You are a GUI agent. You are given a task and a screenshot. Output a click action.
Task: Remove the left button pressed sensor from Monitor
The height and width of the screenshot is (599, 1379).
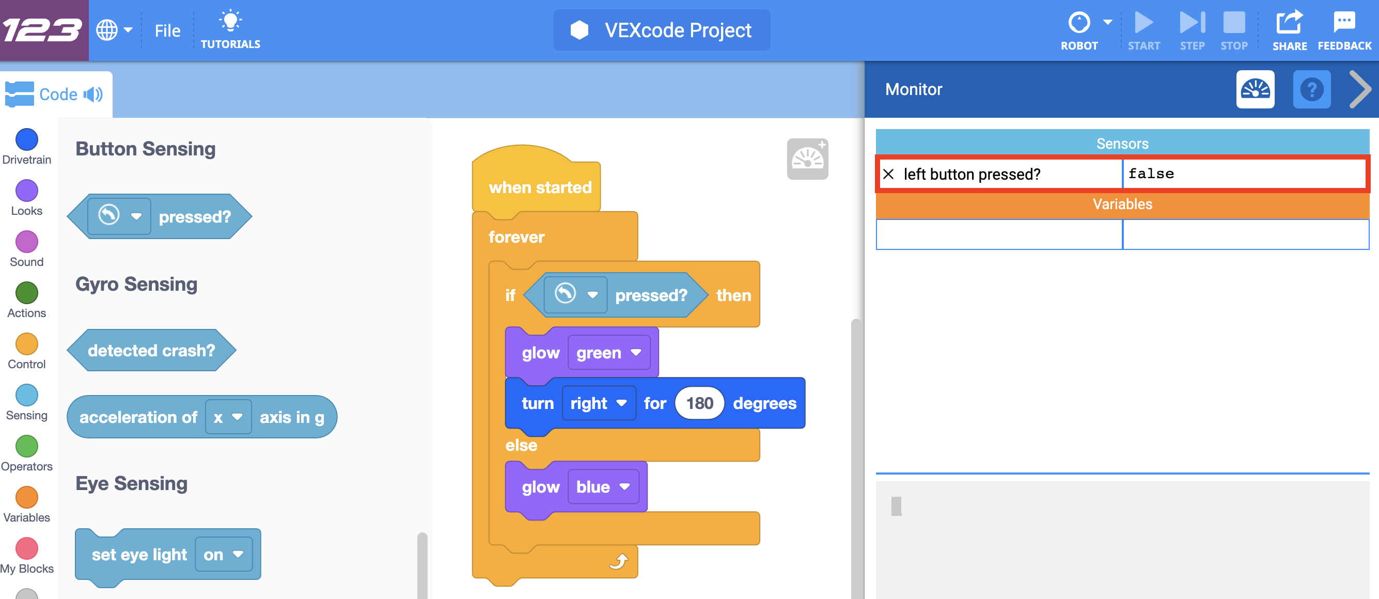click(x=889, y=174)
